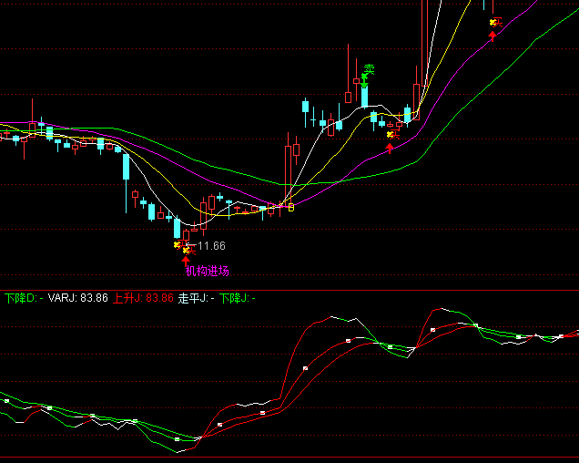Click the 走平J indicator label
The image size is (579, 463).
(x=195, y=298)
